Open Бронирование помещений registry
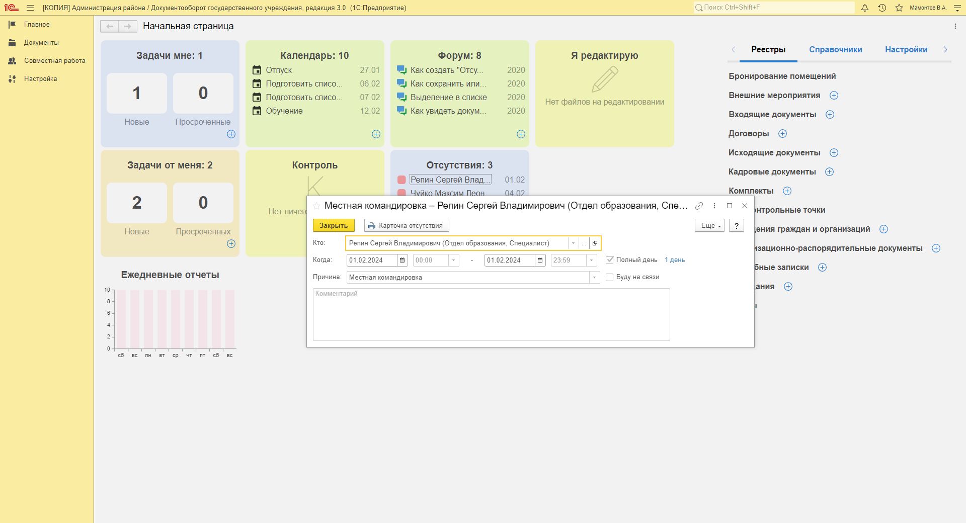The height and width of the screenshot is (523, 966). coord(782,76)
